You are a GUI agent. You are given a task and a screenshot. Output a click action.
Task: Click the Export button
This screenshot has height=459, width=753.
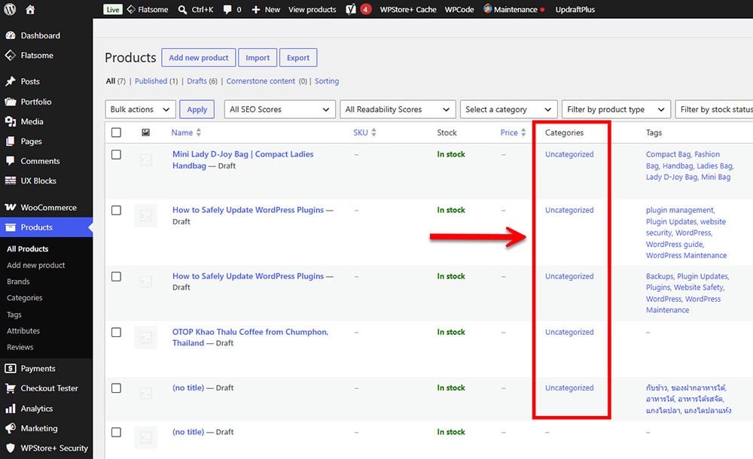click(x=298, y=58)
